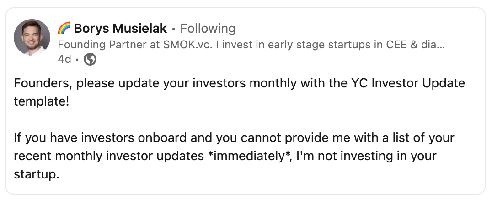Click the globe public visibility icon

90,59
